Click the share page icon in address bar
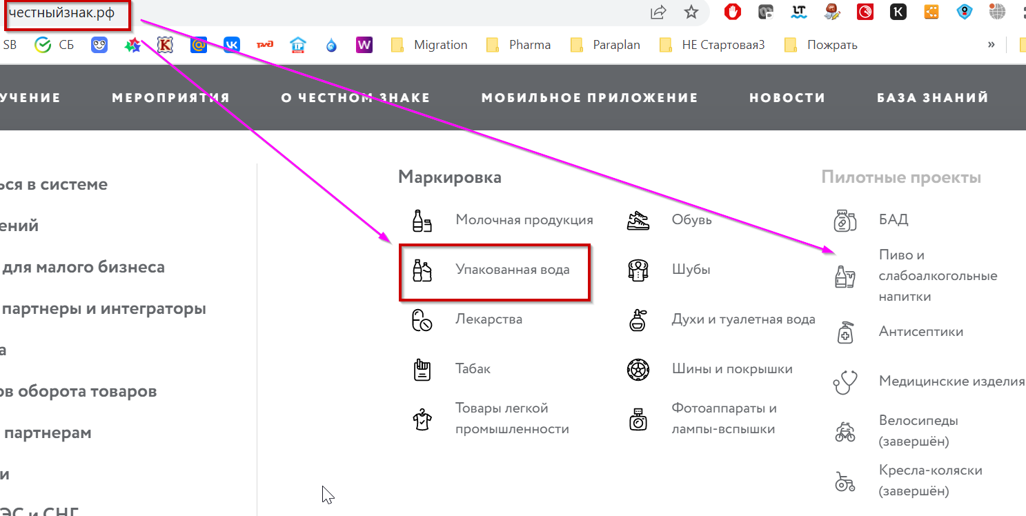Screen dimensions: 1026x516 pos(659,12)
